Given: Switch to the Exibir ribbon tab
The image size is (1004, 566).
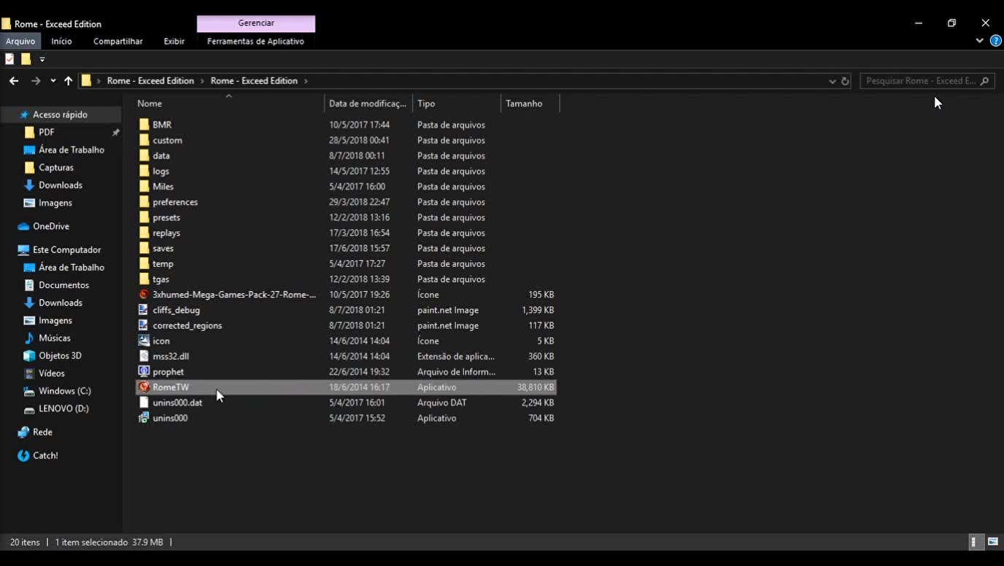Looking at the screenshot, I should (174, 42).
